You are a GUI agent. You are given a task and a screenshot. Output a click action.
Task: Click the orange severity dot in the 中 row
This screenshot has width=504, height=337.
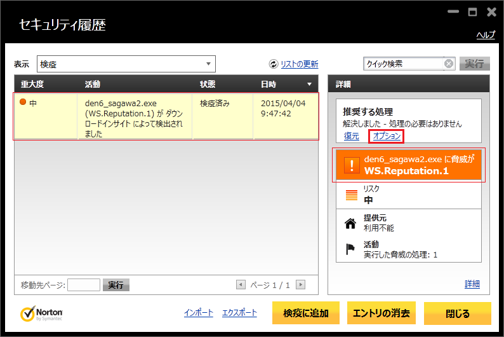(23, 102)
